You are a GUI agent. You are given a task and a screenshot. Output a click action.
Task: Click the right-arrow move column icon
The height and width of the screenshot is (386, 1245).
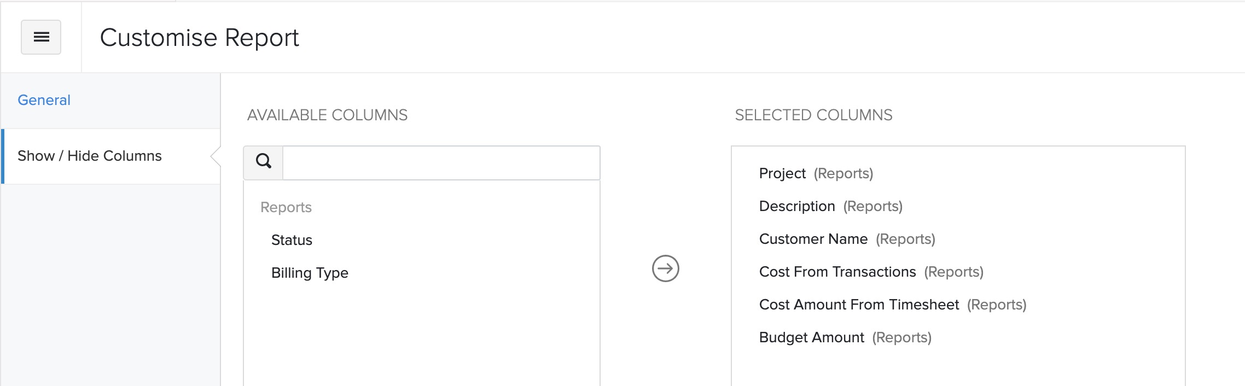click(665, 268)
